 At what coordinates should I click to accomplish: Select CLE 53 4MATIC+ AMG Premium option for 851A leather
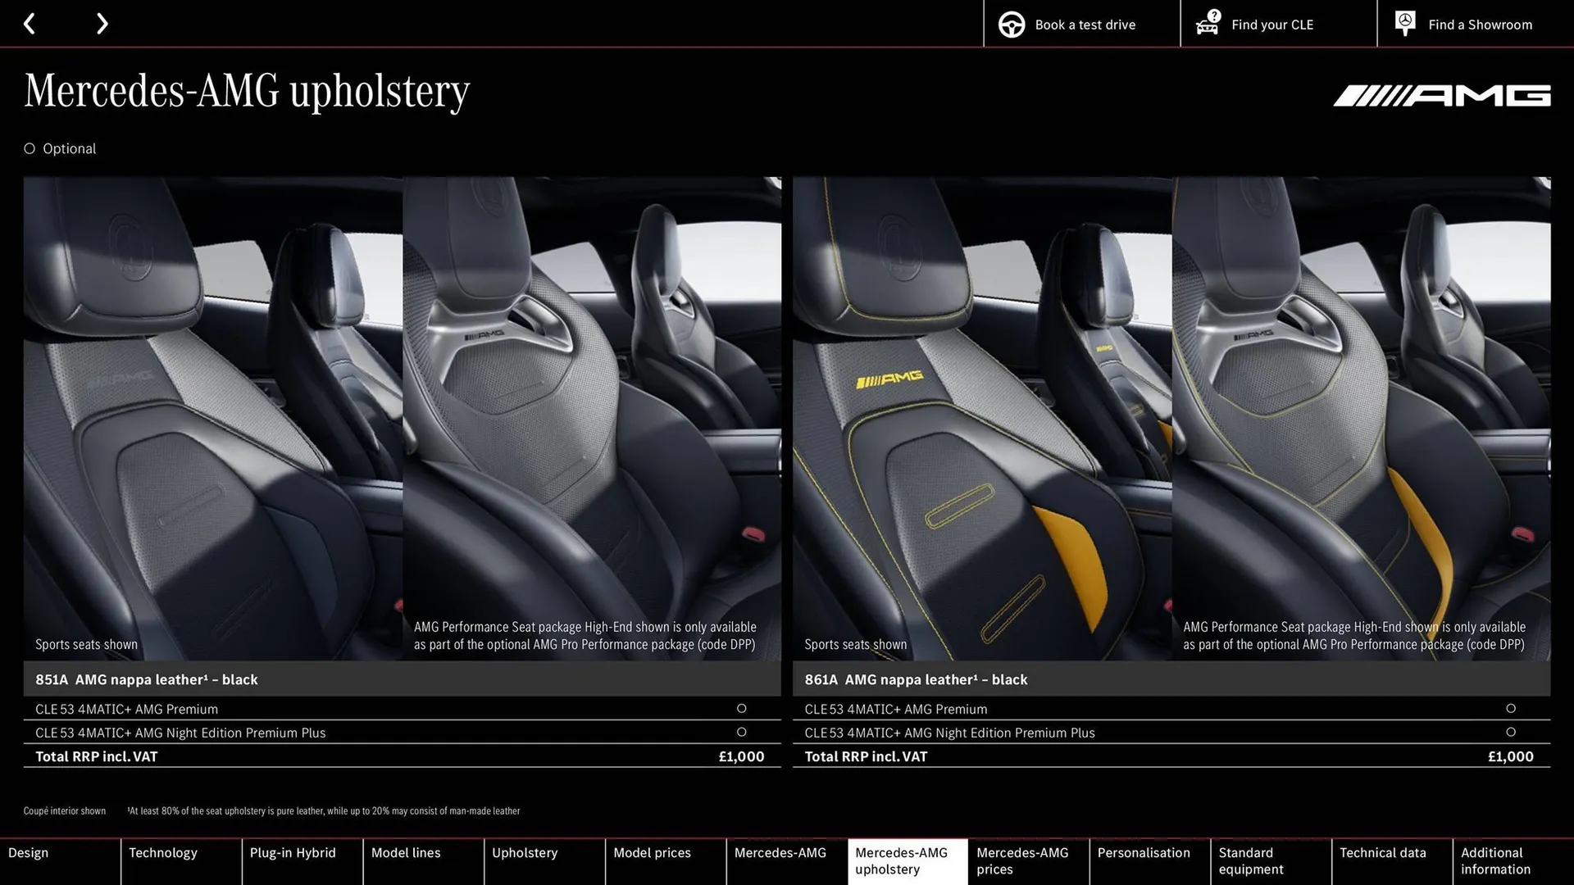(x=742, y=708)
